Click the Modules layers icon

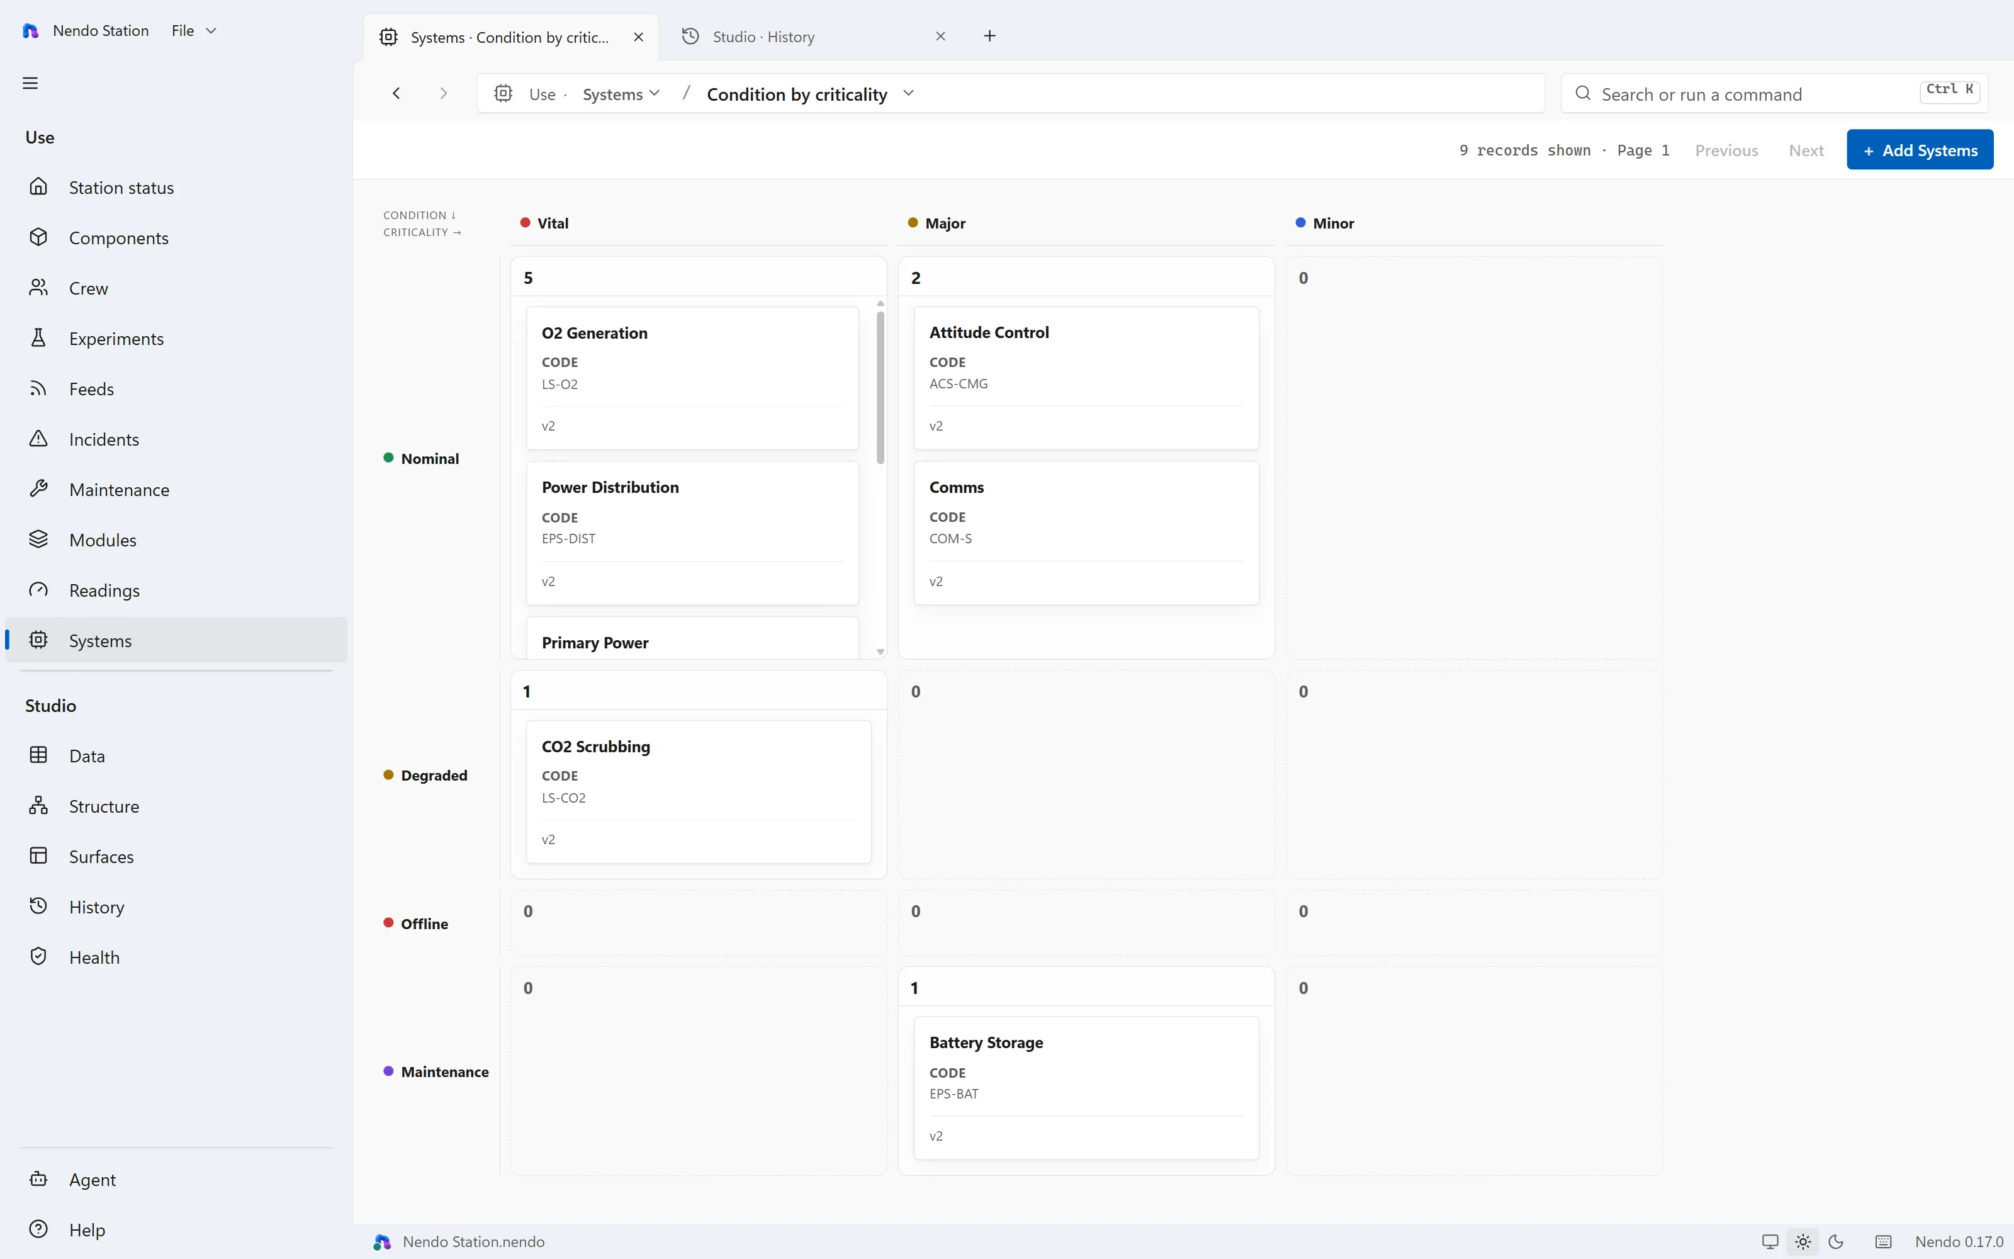click(x=38, y=539)
